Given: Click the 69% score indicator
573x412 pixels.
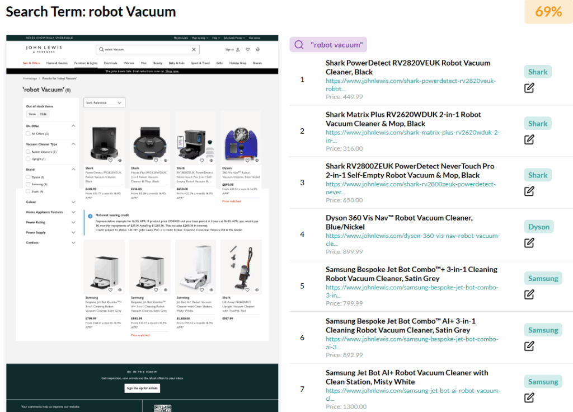Looking at the screenshot, I should 548,11.
